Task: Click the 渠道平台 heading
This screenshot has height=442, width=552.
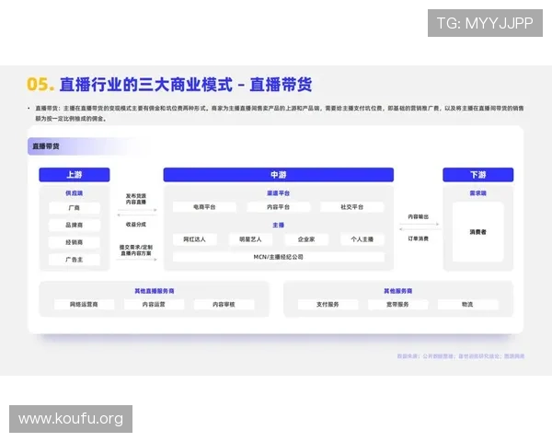Action: 279,193
